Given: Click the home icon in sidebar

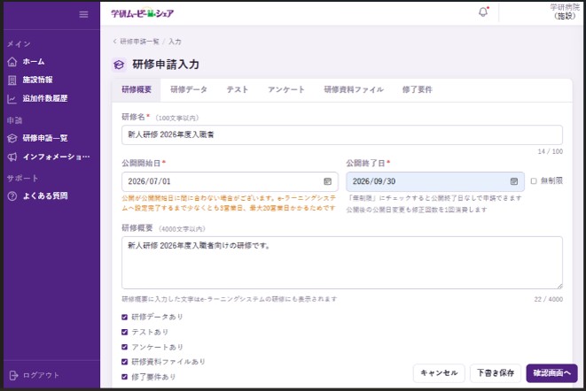Looking at the screenshot, I should pos(12,62).
